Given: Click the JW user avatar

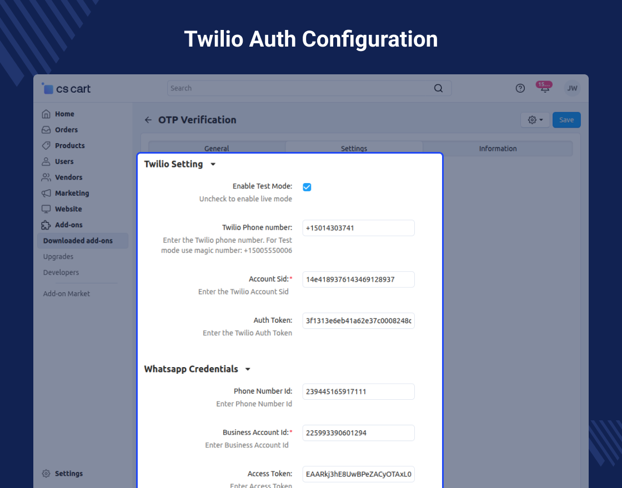Looking at the screenshot, I should click(572, 88).
